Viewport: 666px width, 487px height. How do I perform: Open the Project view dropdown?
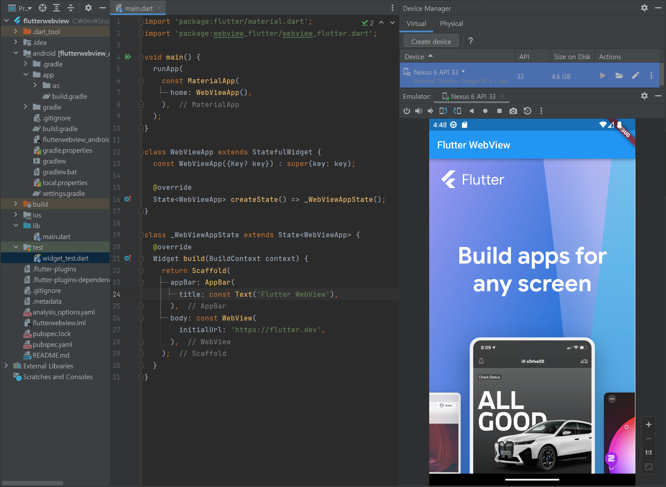point(20,8)
